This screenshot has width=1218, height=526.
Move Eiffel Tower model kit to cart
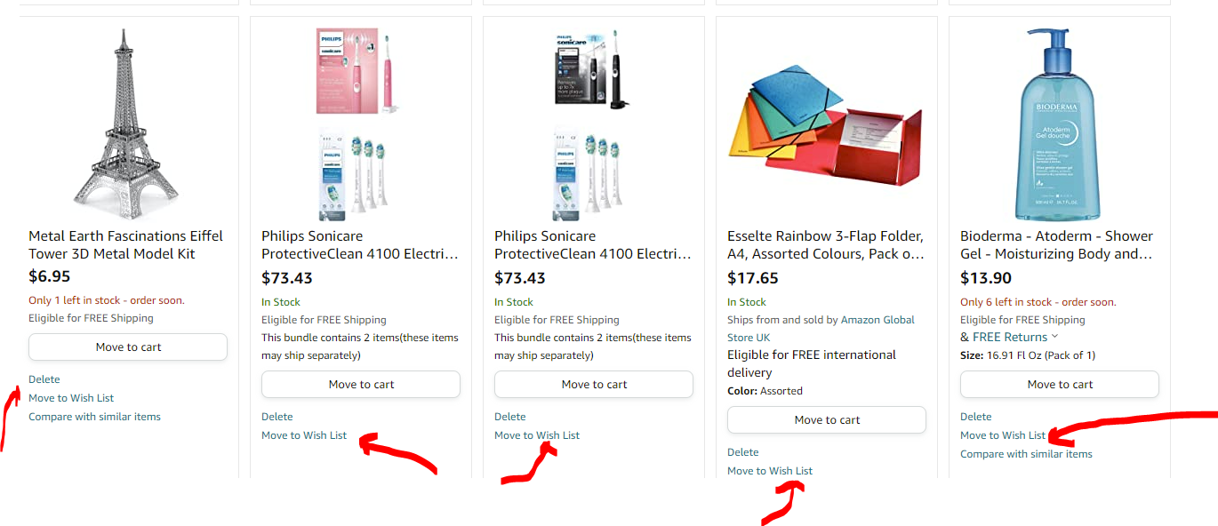coord(128,347)
